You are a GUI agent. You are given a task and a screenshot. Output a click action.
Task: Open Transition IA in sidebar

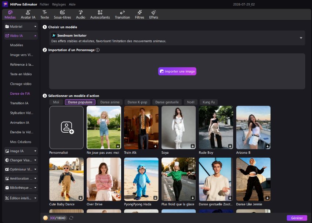pyautogui.click(x=19, y=103)
